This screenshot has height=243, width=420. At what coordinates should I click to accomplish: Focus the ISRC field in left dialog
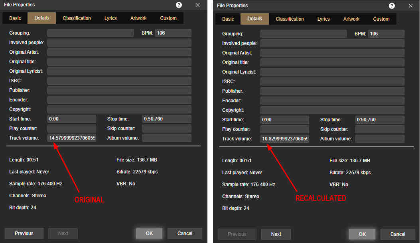tap(119, 81)
